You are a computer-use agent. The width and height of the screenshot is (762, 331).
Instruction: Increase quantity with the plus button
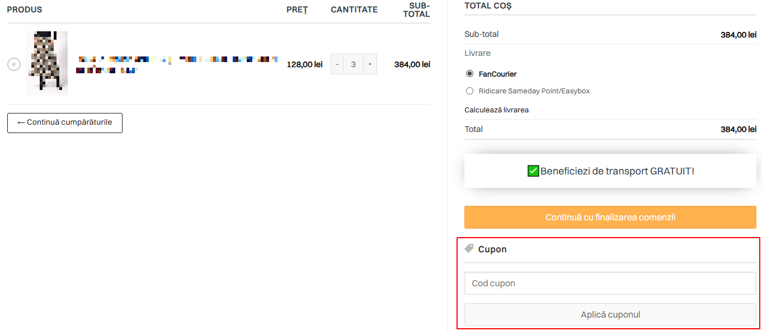(370, 64)
